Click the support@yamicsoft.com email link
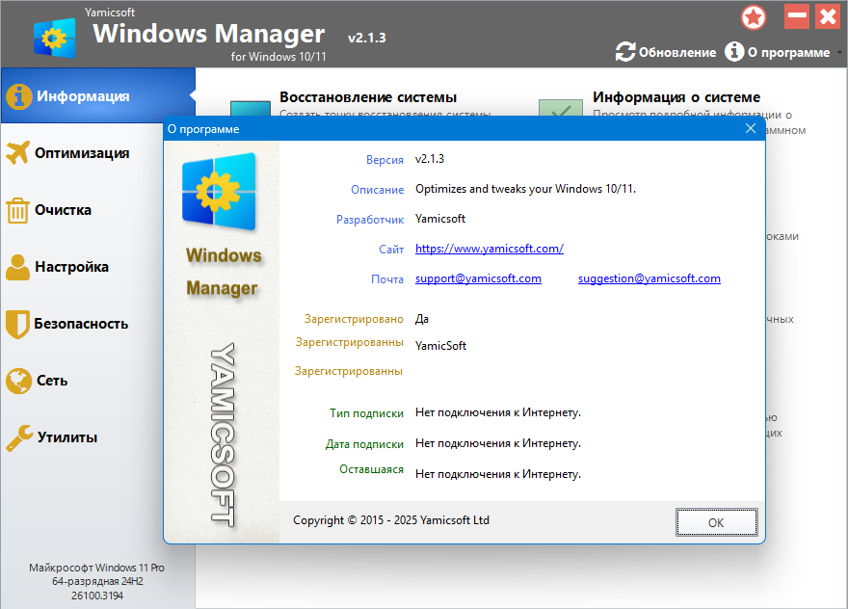This screenshot has height=609, width=848. point(478,278)
